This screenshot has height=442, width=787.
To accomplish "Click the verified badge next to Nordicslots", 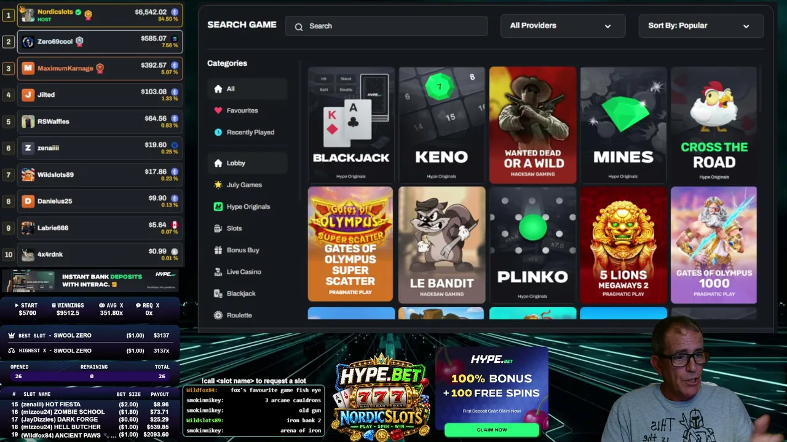I will coord(78,12).
